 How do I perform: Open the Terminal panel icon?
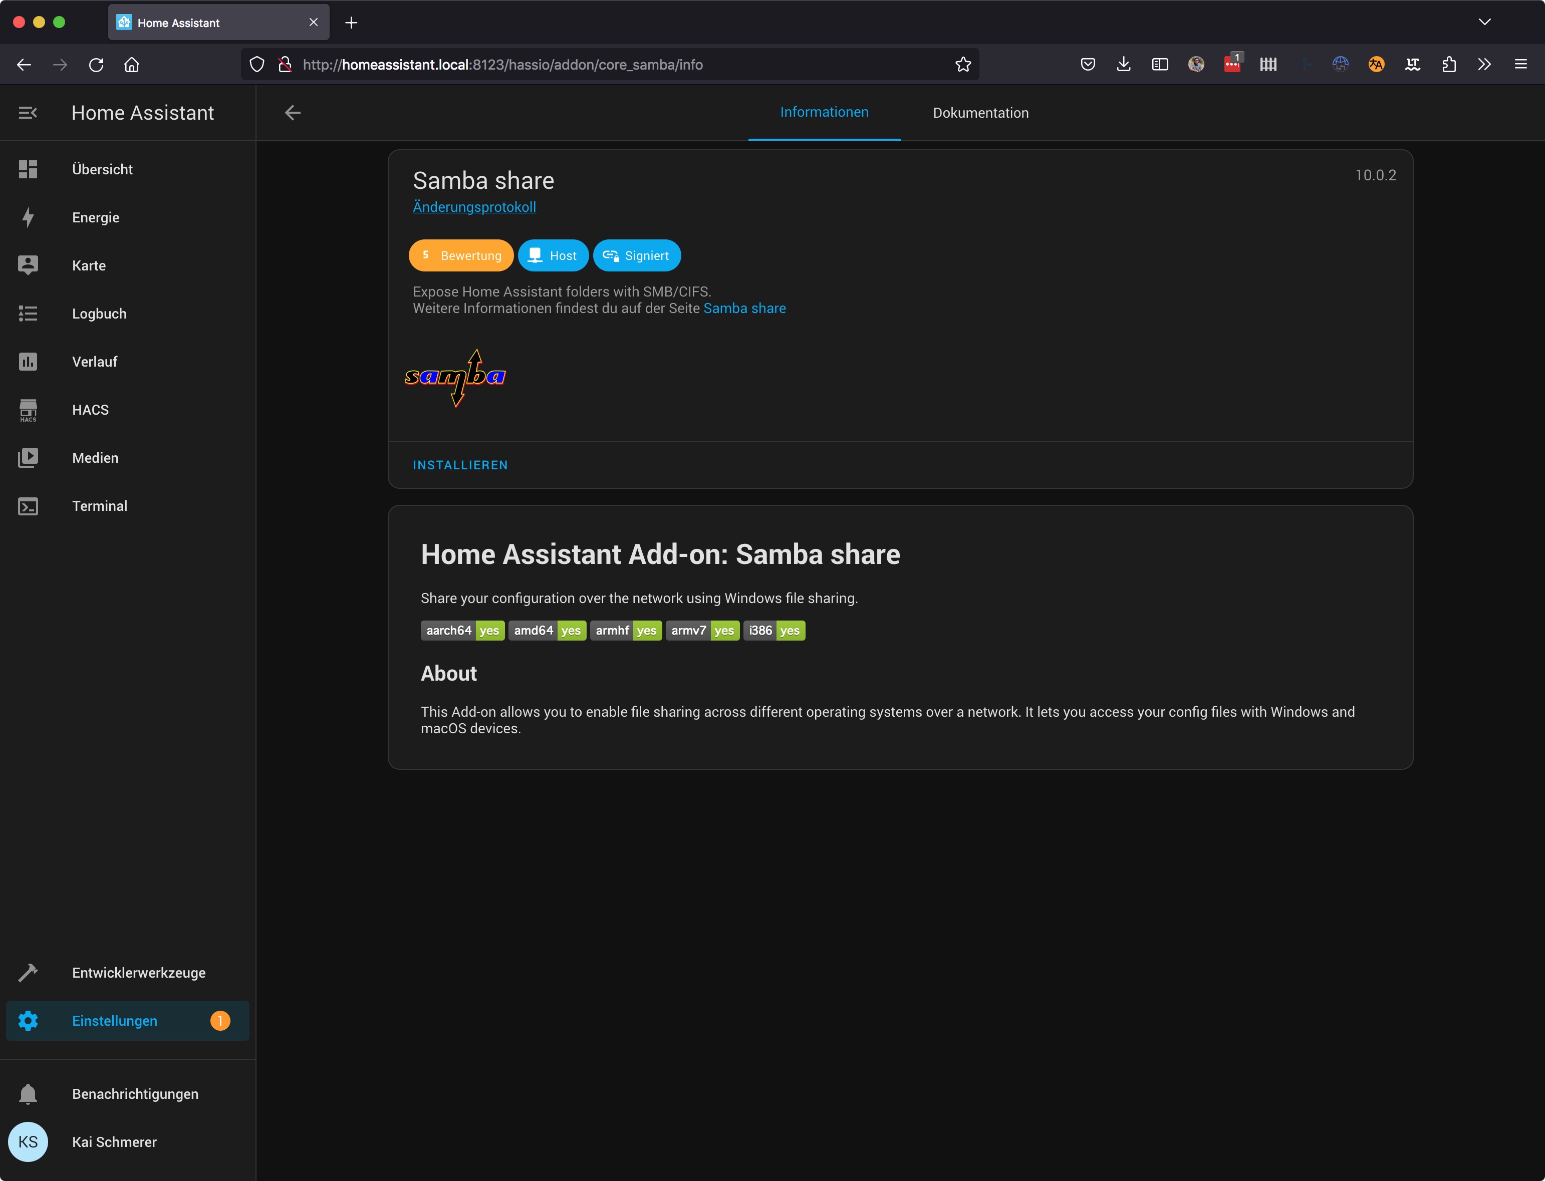(28, 506)
